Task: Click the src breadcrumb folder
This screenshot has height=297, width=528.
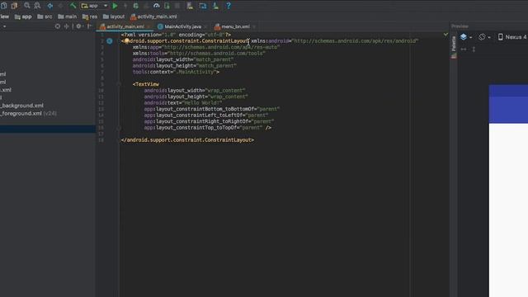Action: click(x=45, y=16)
